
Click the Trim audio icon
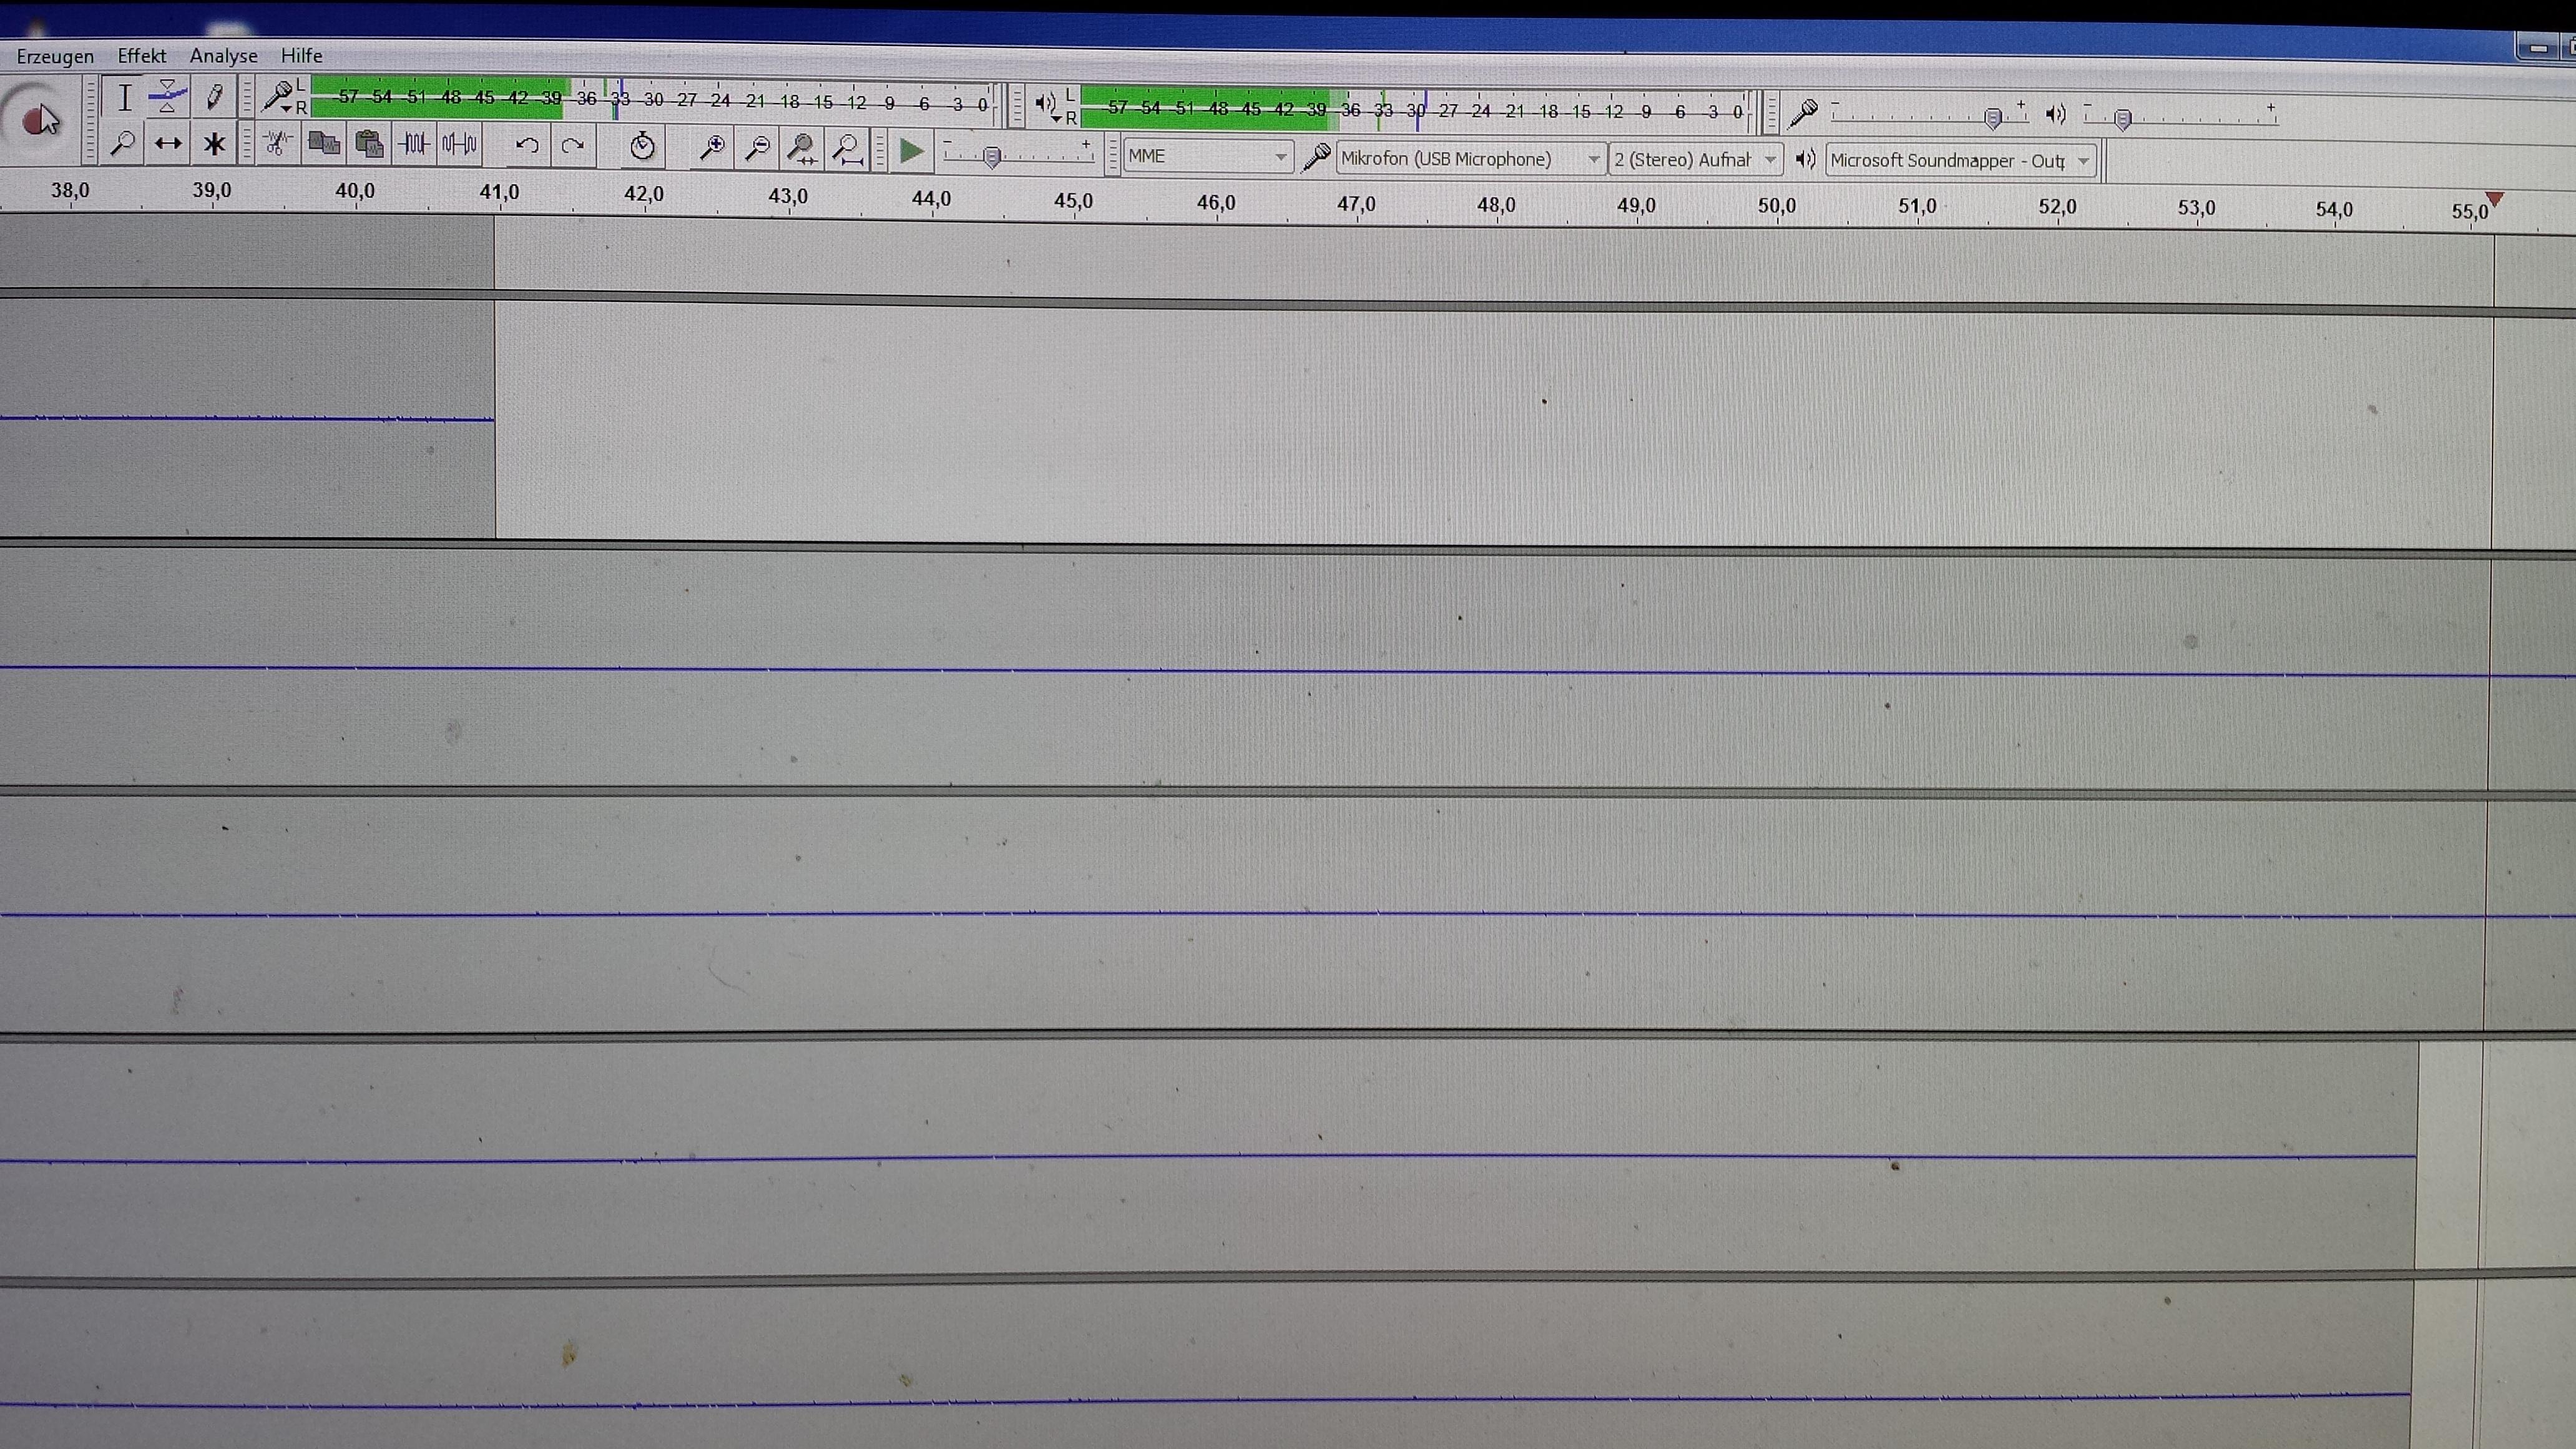click(x=414, y=145)
